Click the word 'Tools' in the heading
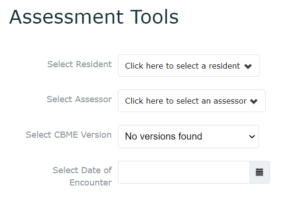Viewport: 298px width, 203px height. point(154,17)
